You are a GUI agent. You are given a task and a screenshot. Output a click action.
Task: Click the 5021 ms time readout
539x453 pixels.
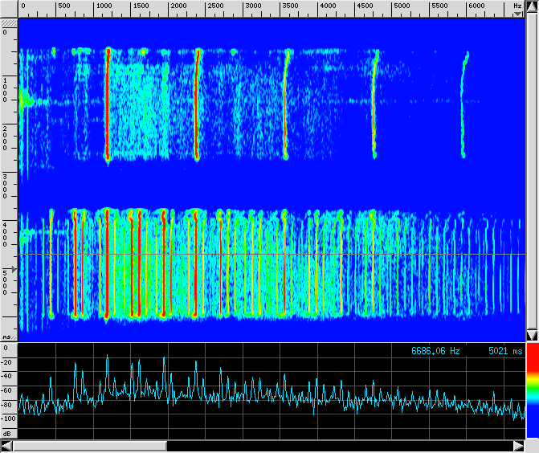(x=505, y=351)
